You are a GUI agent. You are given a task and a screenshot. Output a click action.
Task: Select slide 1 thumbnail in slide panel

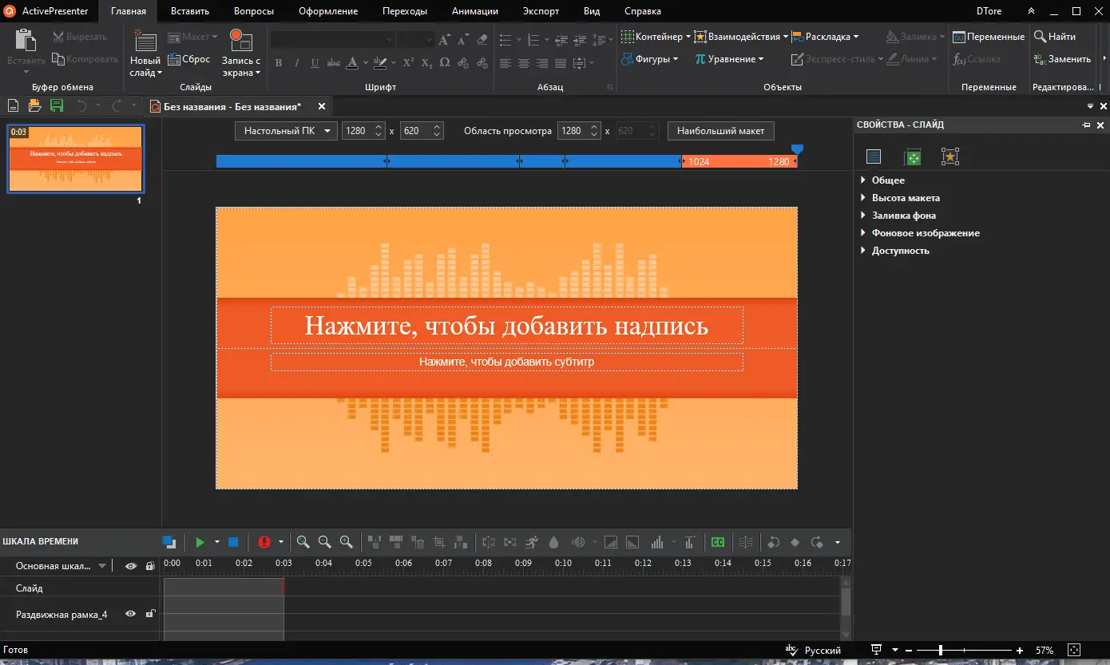click(x=76, y=159)
